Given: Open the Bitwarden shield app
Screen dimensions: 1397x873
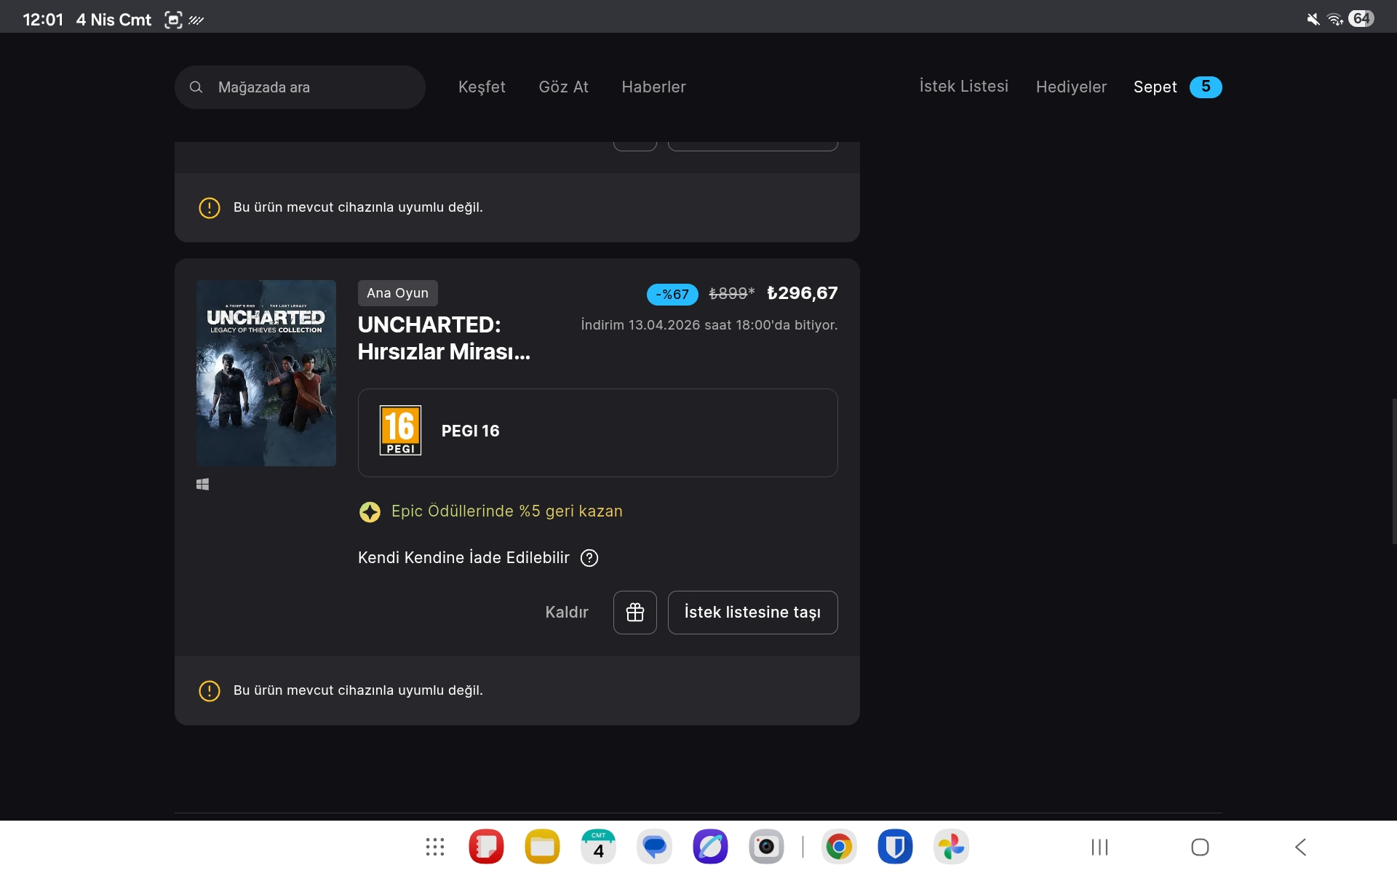Looking at the screenshot, I should point(895,847).
